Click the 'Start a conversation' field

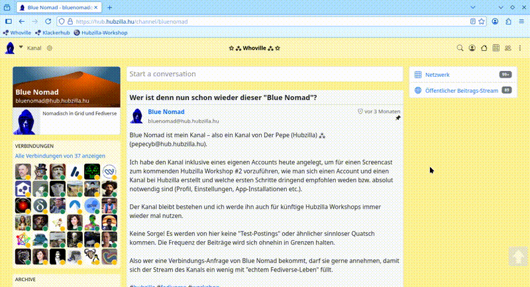(264, 74)
